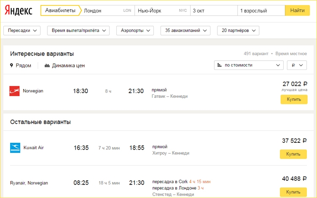317x198 pixels.
Task: Expand the Время вылета/прилёта filter
Action: pyautogui.click(x=79, y=31)
